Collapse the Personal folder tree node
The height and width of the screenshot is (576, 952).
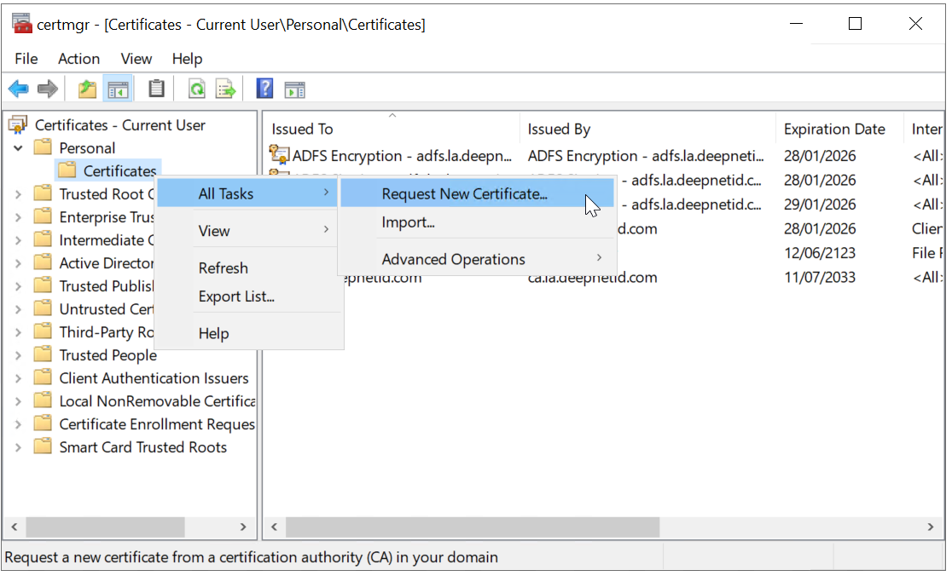coord(19,148)
